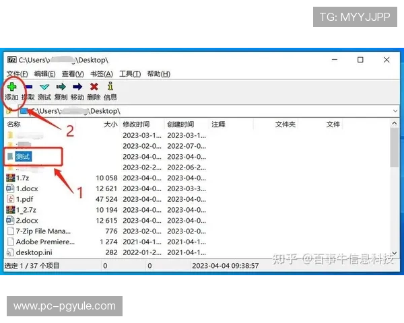This screenshot has height=323, width=404.
Task: Sort by the 文件夹 column header
Action: pos(285,124)
